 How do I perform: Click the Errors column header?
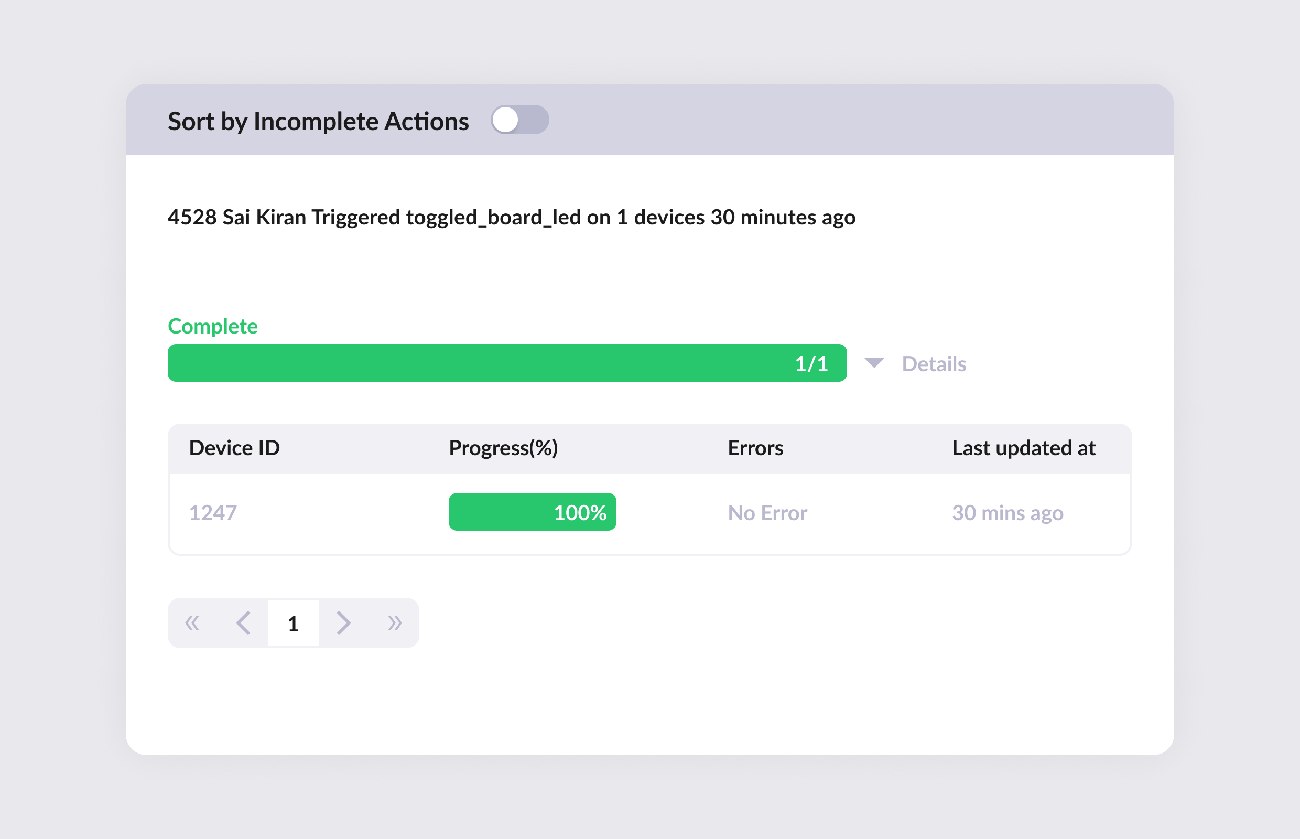(756, 448)
